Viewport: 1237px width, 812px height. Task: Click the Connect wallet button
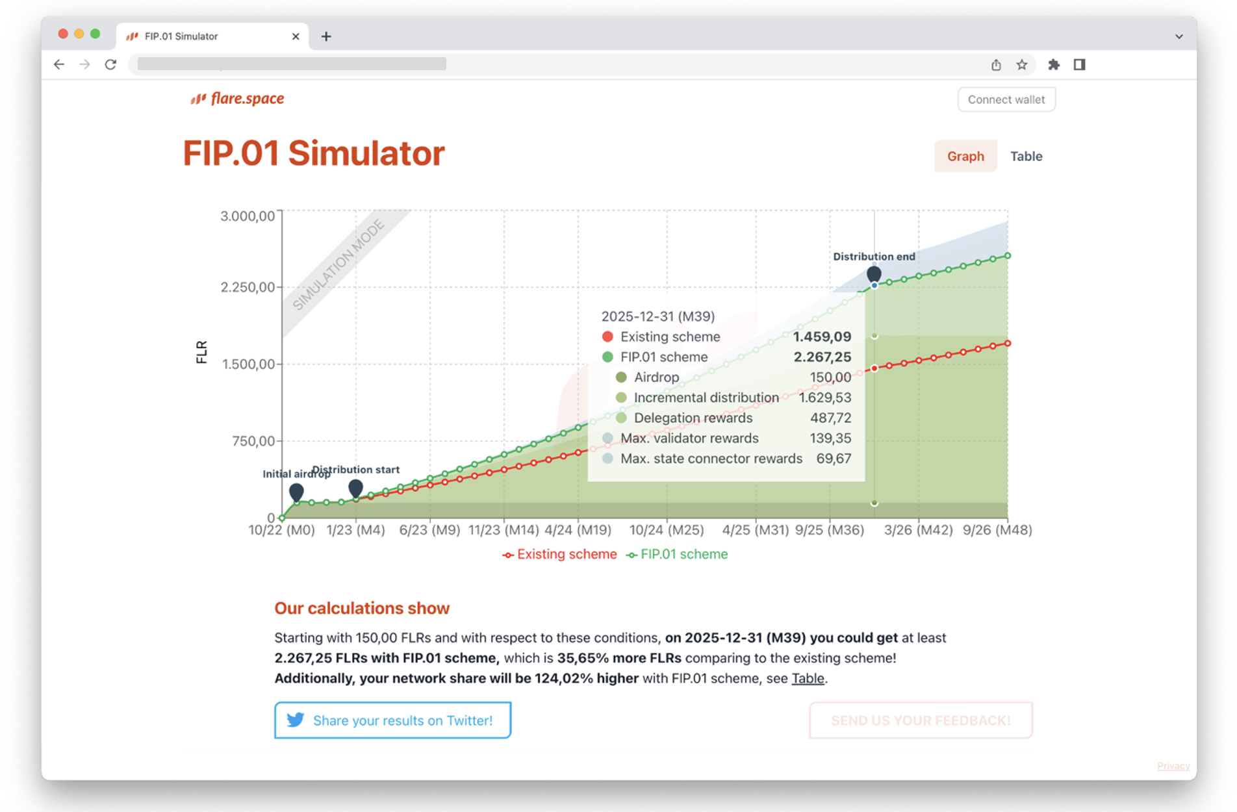1006,99
